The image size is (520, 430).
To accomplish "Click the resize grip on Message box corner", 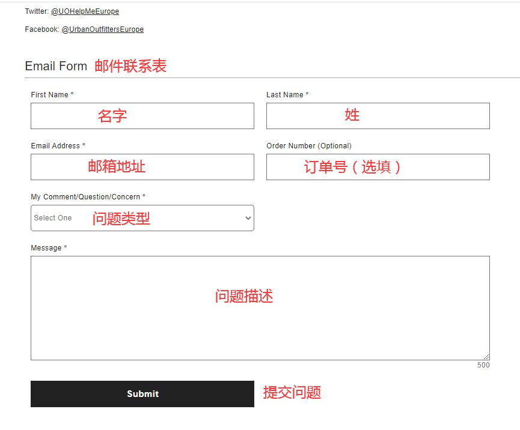I will 486,357.
